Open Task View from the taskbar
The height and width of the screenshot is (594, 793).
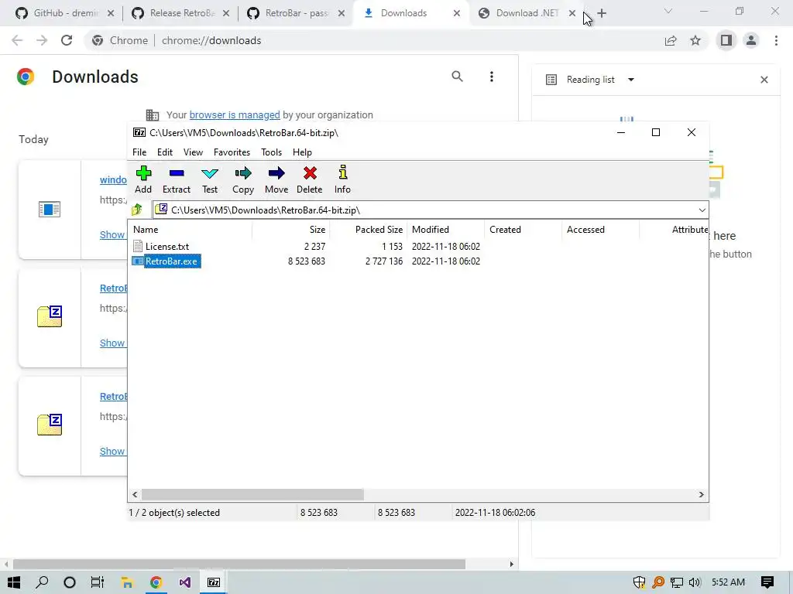click(x=97, y=582)
